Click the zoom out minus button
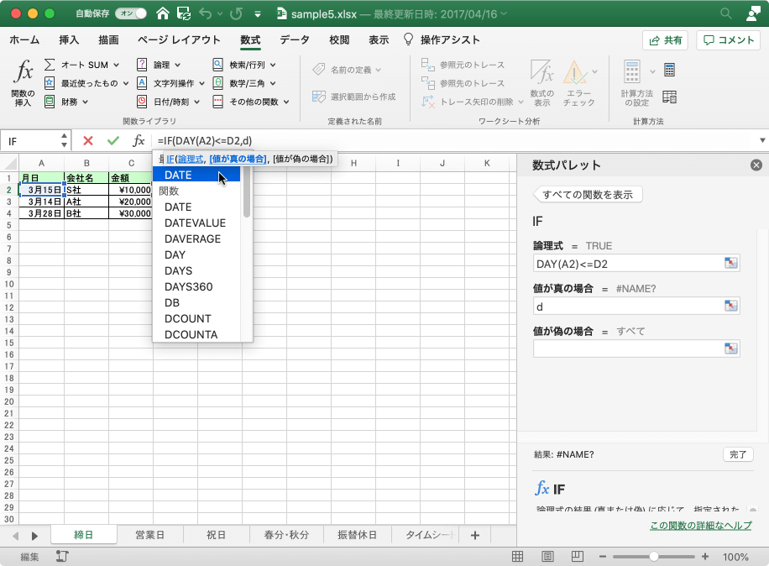This screenshot has width=769, height=566. pos(603,557)
